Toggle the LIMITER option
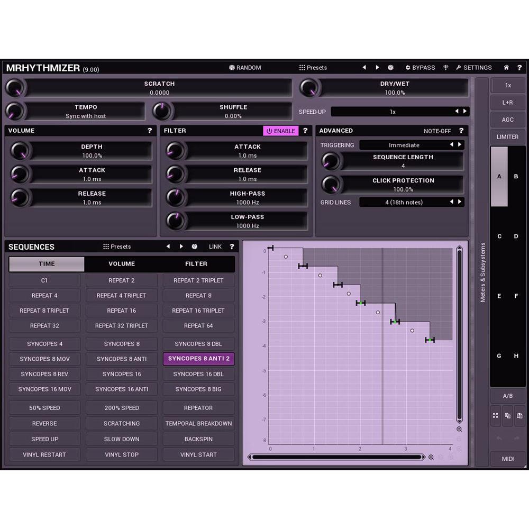The height and width of the screenshot is (529, 529). pyautogui.click(x=507, y=136)
